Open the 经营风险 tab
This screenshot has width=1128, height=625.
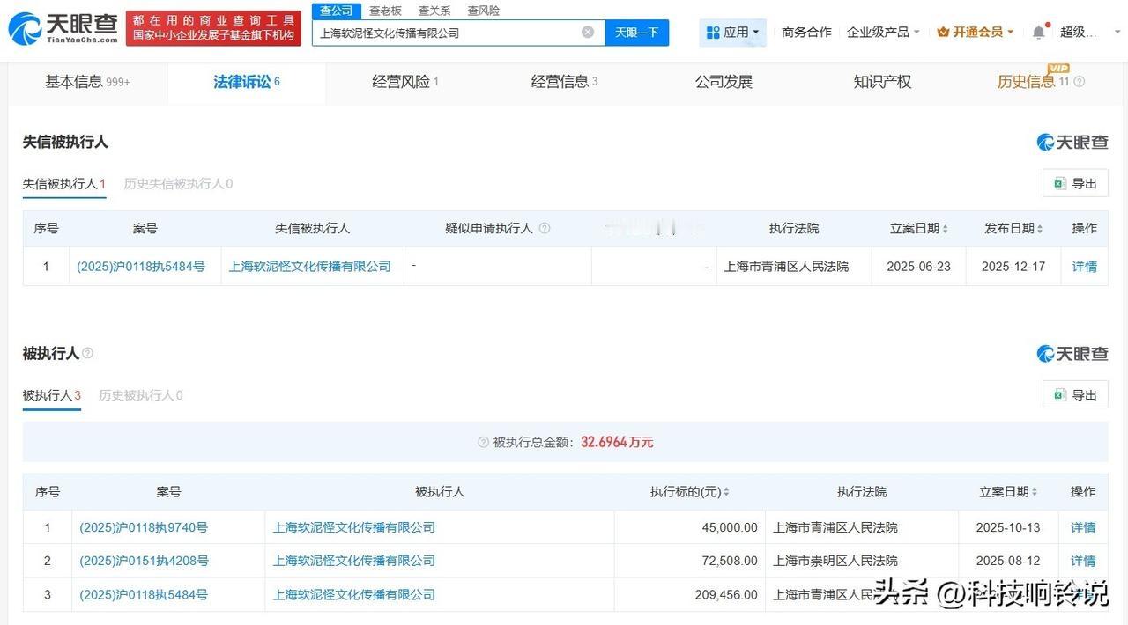405,82
